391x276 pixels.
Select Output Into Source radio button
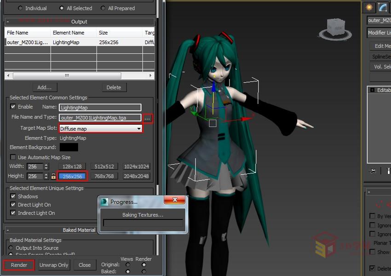(x=11, y=248)
